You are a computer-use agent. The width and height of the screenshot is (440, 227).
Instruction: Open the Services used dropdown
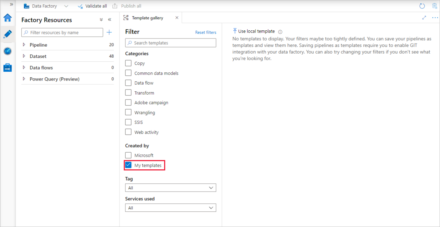[170, 207]
